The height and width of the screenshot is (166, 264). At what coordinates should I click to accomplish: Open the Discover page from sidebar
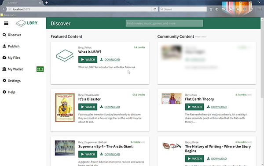(12, 35)
